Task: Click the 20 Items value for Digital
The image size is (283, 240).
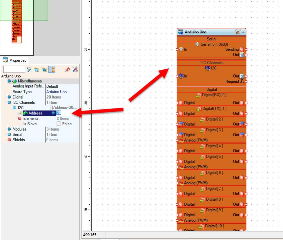Action: (x=54, y=97)
